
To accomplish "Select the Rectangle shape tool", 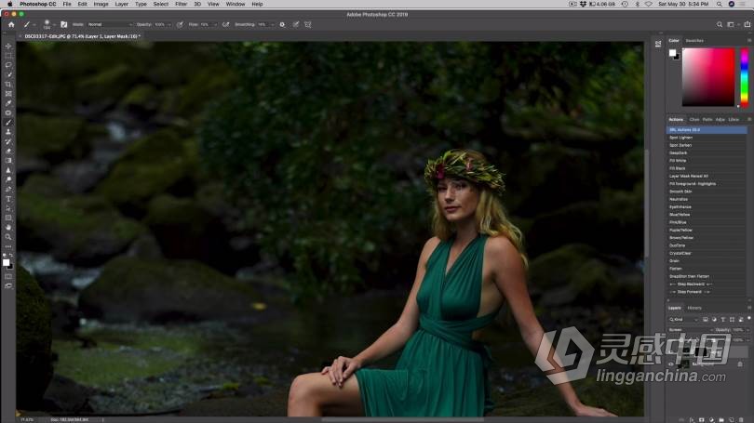I will (8, 218).
